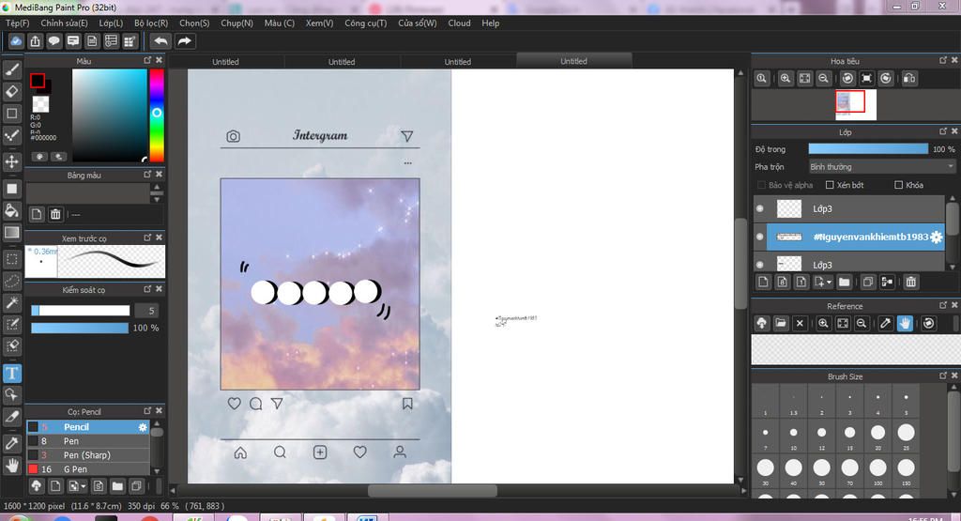The height and width of the screenshot is (521, 961).
Task: Detach the Brush Size panel
Action: point(942,375)
